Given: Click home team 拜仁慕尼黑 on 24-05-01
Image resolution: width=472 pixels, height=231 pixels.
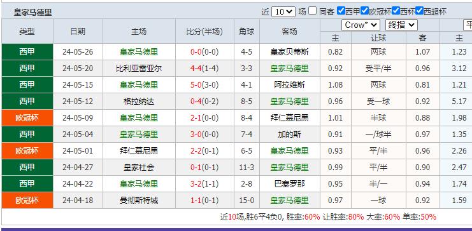Looking at the screenshot, I should click(139, 151).
